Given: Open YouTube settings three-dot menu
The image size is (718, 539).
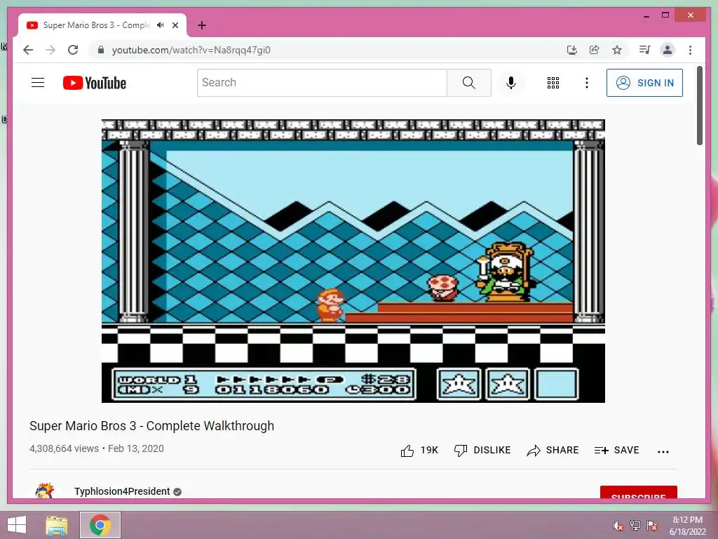Looking at the screenshot, I should point(587,83).
